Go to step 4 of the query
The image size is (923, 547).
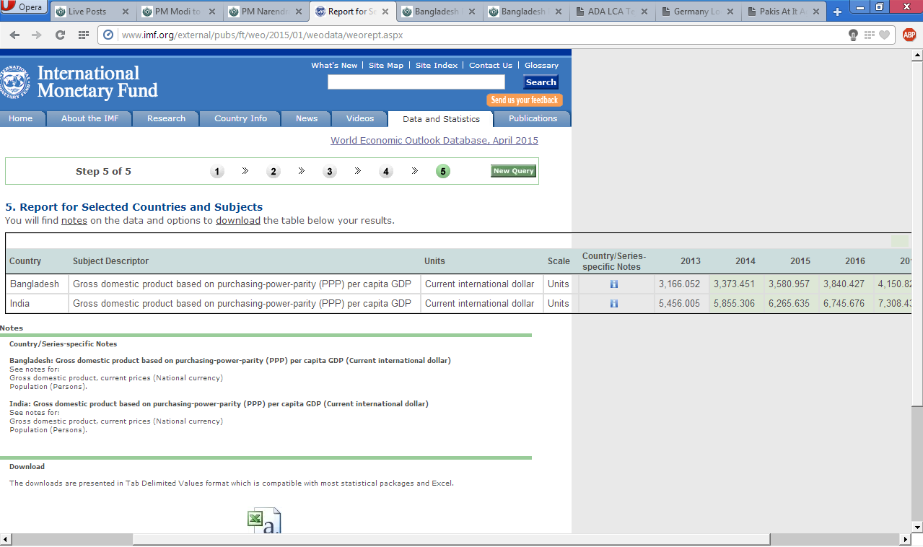point(386,172)
